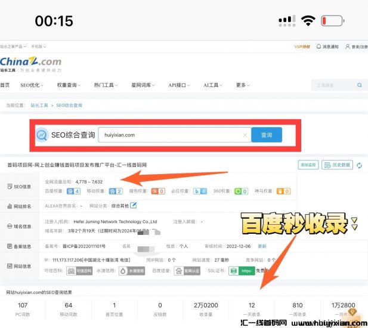Click the 百度信誉 官网认证 badge
The height and width of the screenshot is (328, 368).
click(187, 271)
